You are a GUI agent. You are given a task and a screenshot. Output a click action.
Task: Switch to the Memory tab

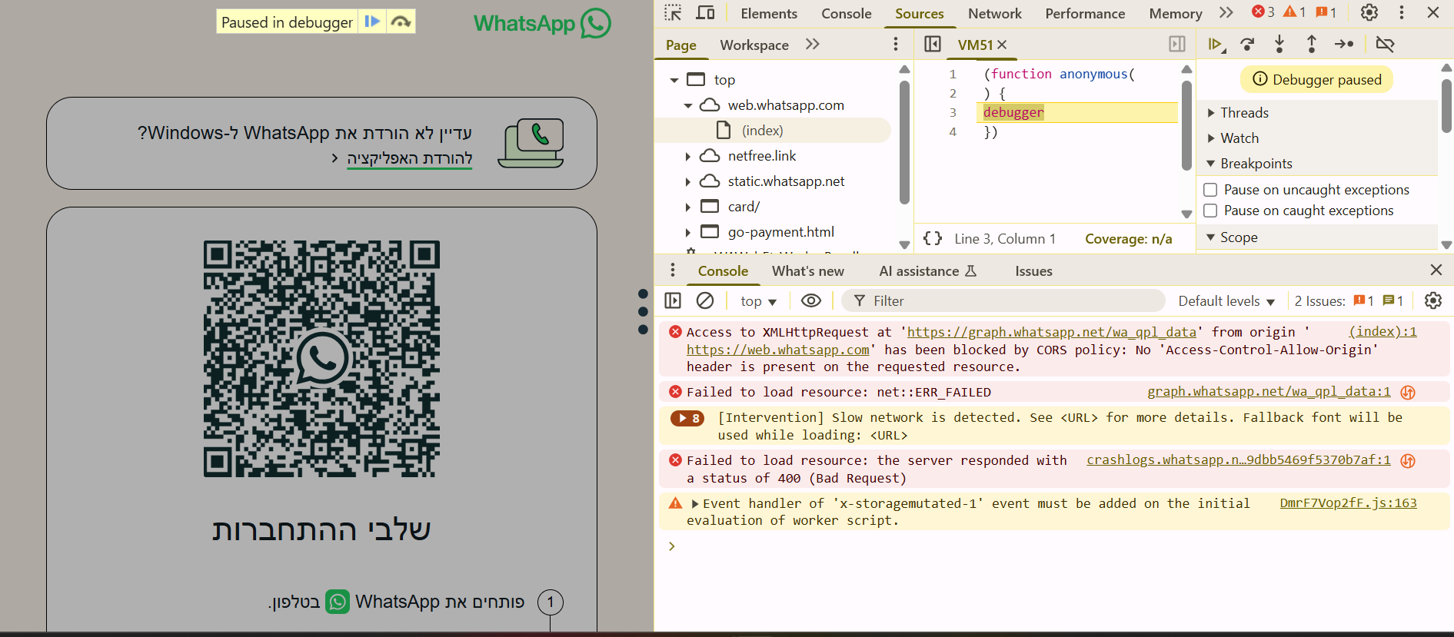(x=1176, y=13)
